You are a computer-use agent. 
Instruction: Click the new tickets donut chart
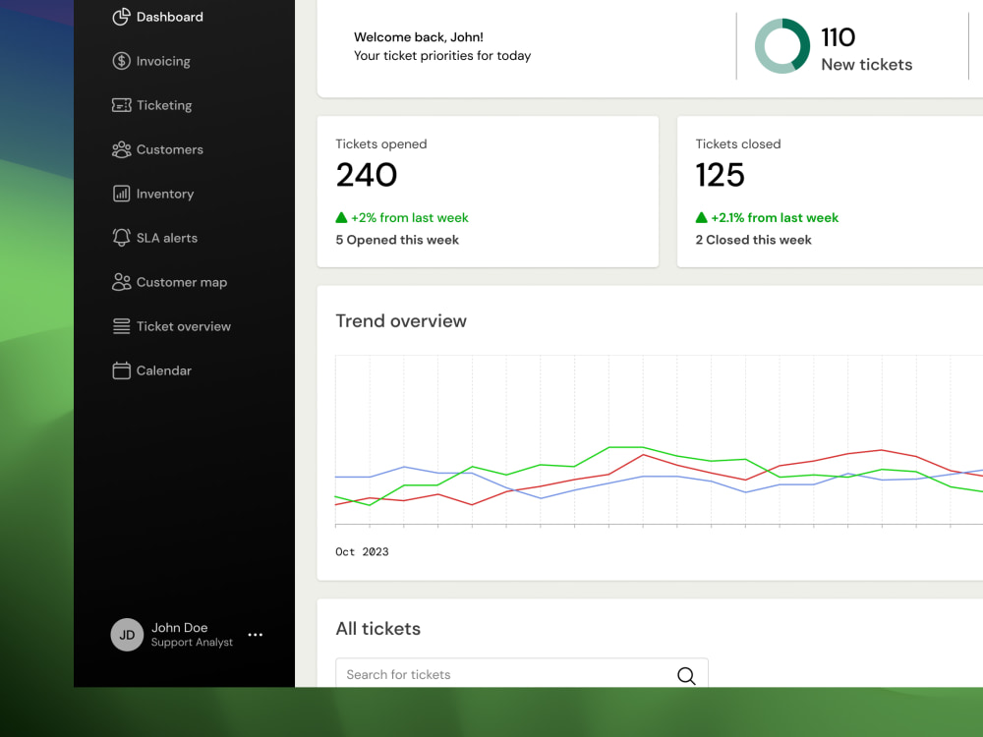coord(781,46)
